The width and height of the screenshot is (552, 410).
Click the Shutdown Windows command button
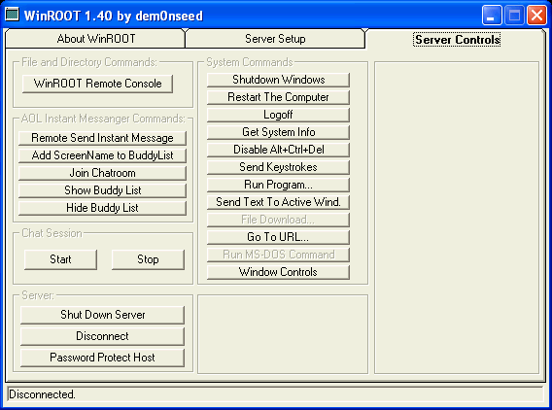(278, 80)
